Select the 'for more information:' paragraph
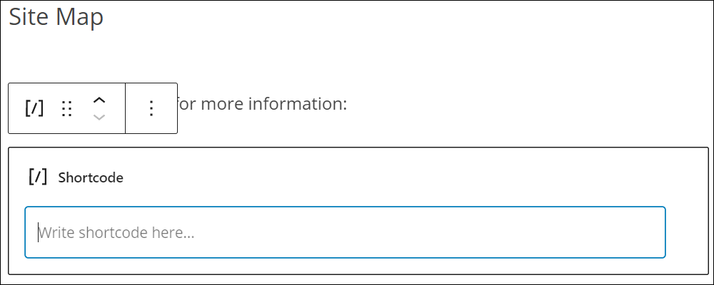This screenshot has height=285, width=714. pos(262,104)
